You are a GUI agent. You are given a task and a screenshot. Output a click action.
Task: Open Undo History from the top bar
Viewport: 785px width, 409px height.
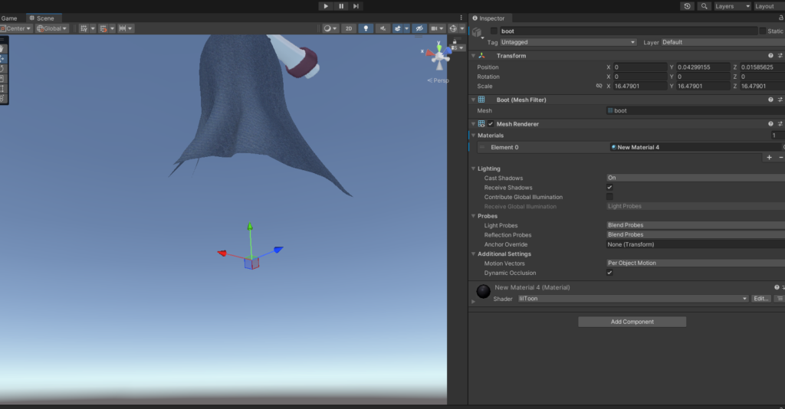[x=687, y=6]
